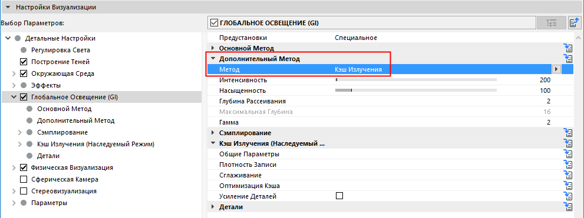Image resolution: width=584 pixels, height=218 pixels.
Task: Click the Интенсивность slider
Action: tap(416, 79)
